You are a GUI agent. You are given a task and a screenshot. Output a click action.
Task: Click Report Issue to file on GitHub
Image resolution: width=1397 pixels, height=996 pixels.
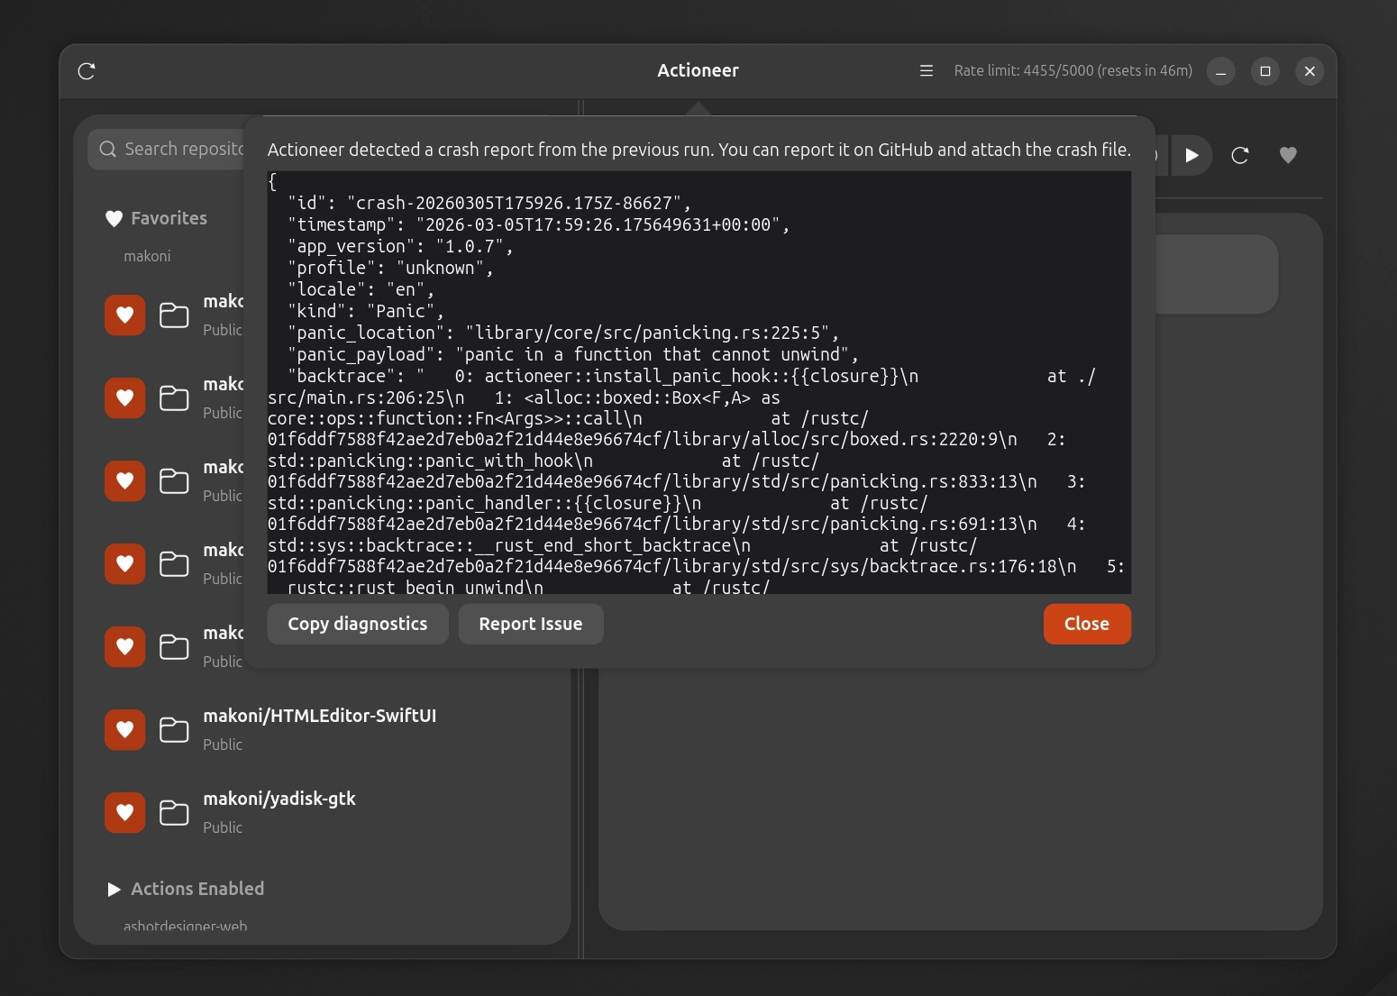pyautogui.click(x=530, y=624)
